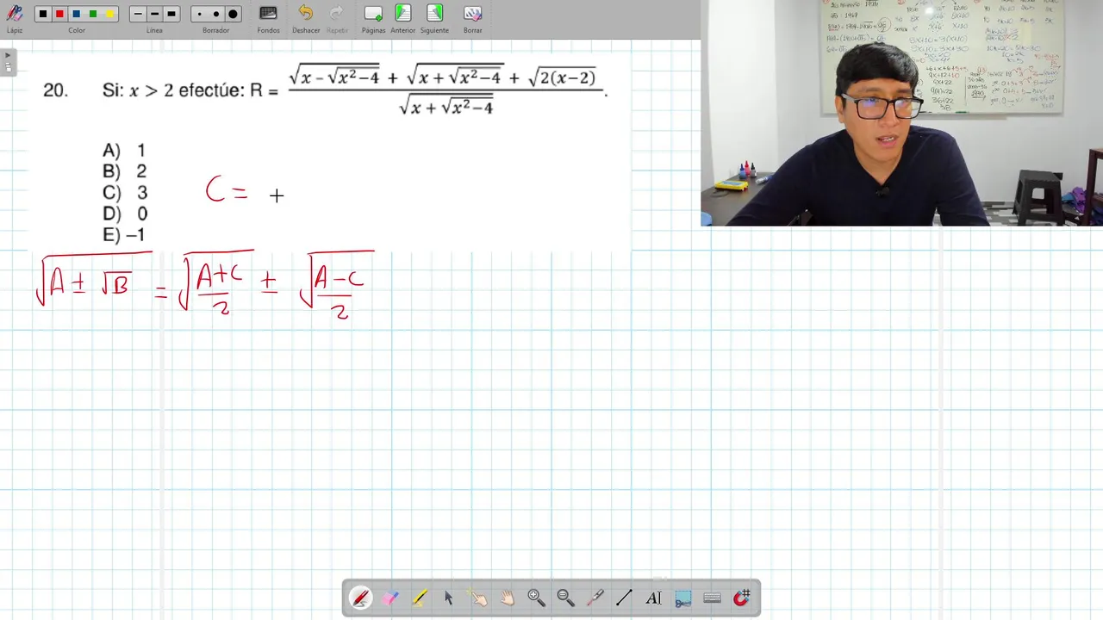Select the laser pointer tool
This screenshot has width=1103, height=620.
[x=595, y=598]
